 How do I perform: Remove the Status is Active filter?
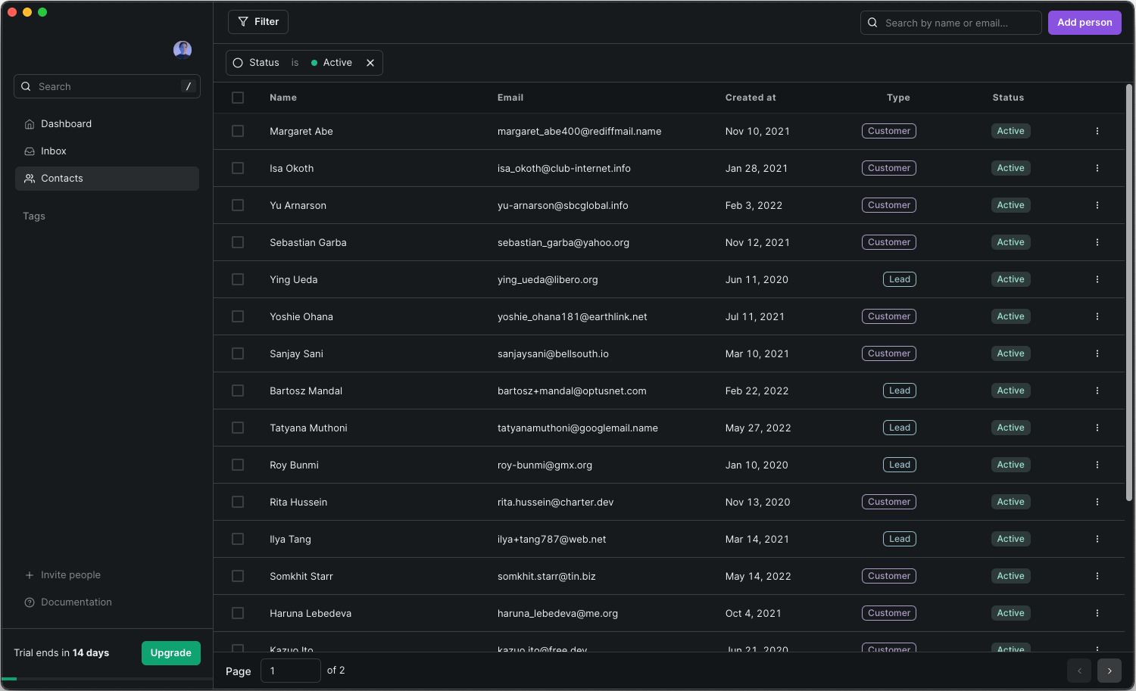click(x=370, y=63)
